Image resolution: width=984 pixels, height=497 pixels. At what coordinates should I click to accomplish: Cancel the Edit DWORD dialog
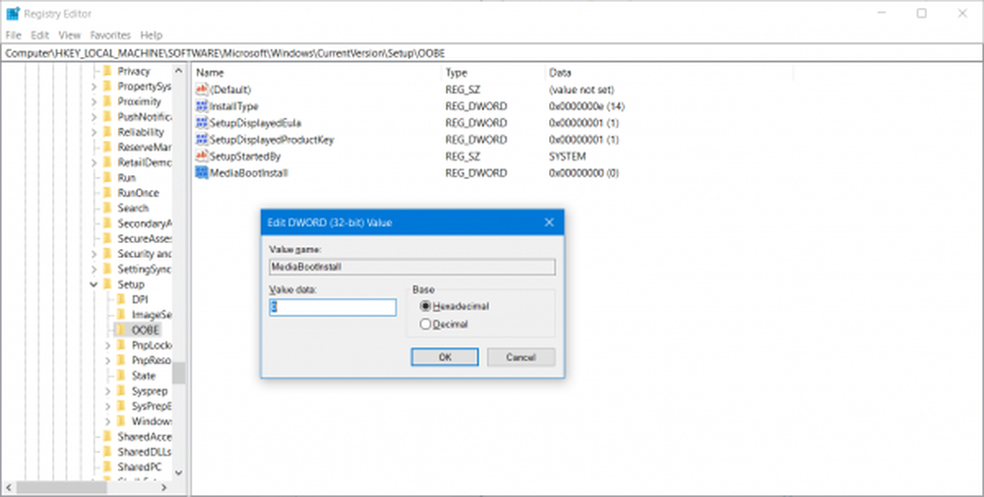521,357
